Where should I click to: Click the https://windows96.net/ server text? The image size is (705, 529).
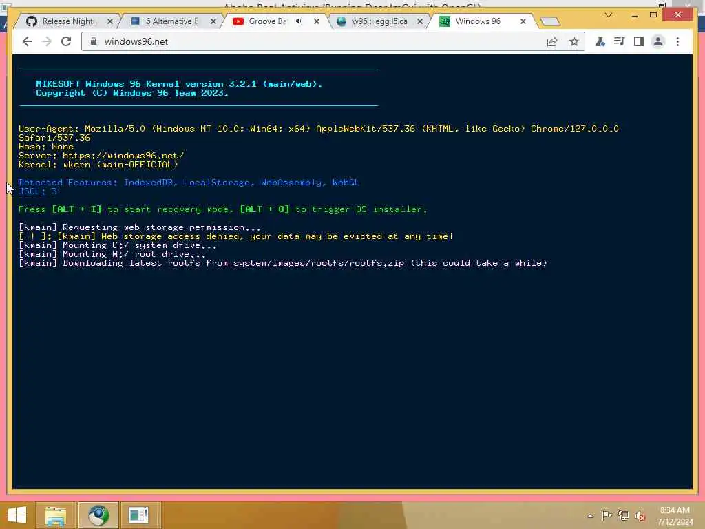pos(123,156)
